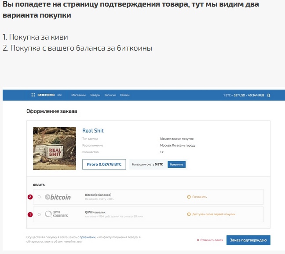The height and width of the screenshot is (254, 285).
Task: Open the Обмен menu item
Action: (x=125, y=95)
